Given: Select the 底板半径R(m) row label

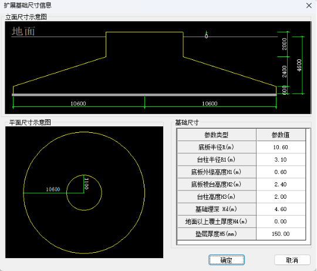Looking at the screenshot, I should tap(217, 147).
